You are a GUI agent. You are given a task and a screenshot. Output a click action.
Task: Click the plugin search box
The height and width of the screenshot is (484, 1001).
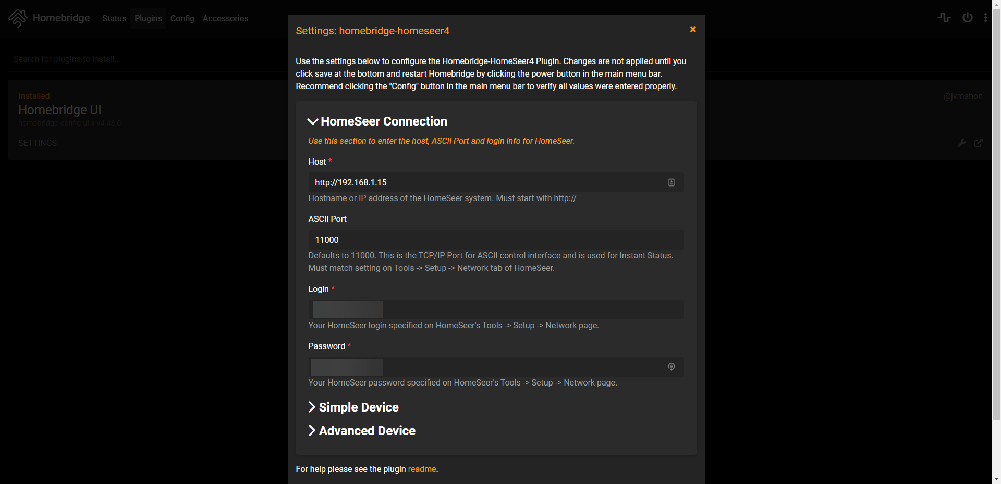148,59
